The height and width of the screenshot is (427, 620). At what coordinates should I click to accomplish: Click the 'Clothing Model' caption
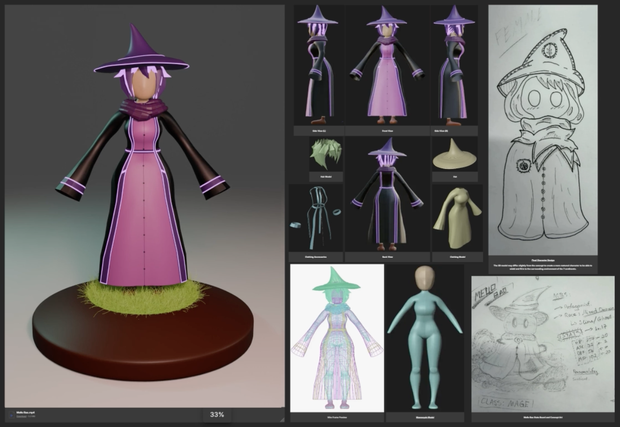tap(457, 257)
